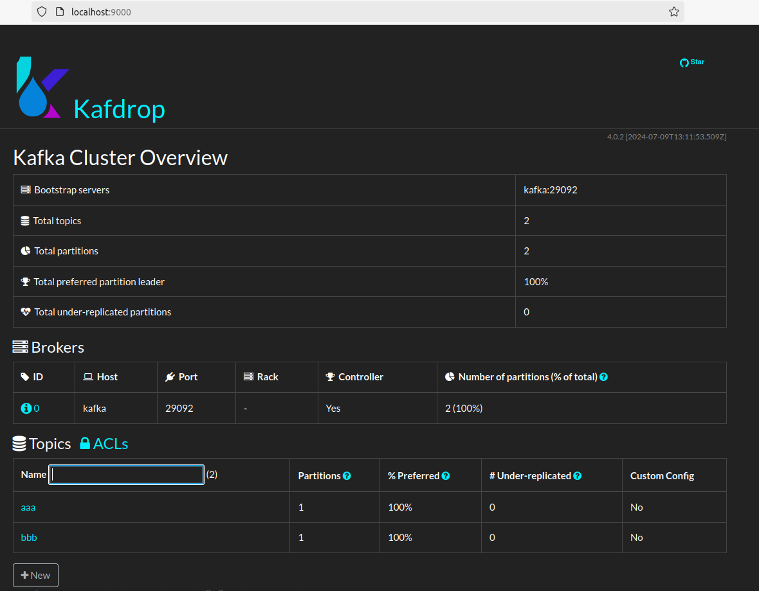Click the Brokers heading server icon
This screenshot has height=591, width=759.
[21, 347]
